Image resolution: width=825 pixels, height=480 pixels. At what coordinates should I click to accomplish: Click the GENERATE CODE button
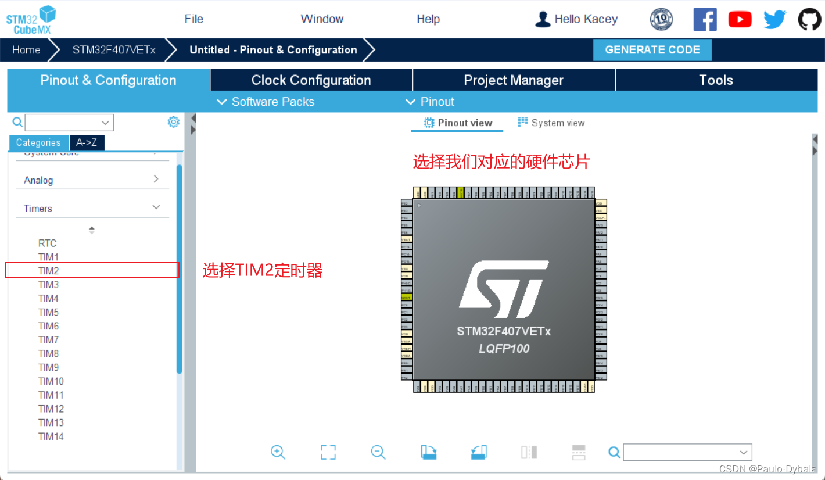point(652,49)
